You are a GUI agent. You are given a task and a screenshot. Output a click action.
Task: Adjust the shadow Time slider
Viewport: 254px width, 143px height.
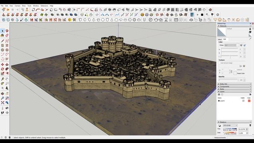coord(230,129)
